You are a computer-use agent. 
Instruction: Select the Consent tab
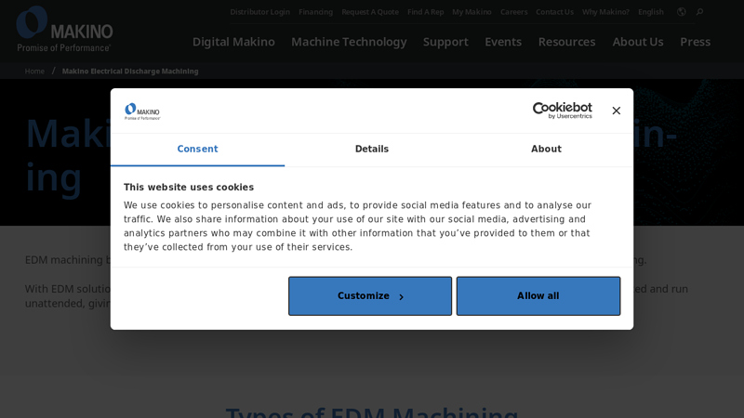197,150
